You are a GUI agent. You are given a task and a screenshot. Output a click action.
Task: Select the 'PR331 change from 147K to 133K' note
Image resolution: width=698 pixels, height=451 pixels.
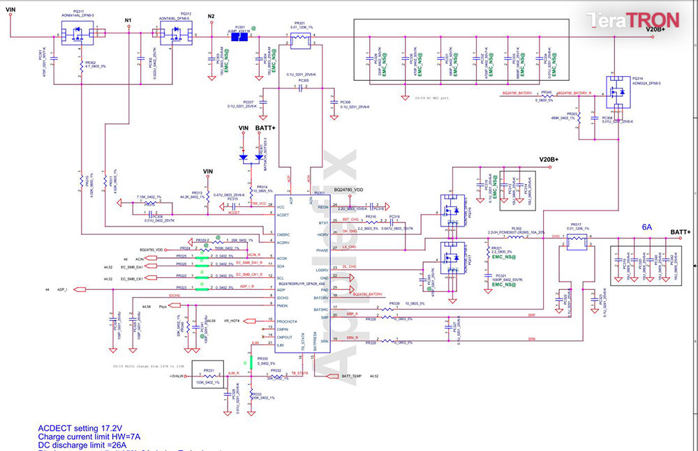[x=148, y=367]
